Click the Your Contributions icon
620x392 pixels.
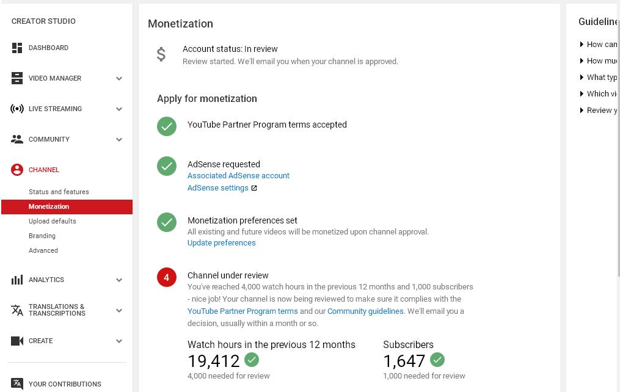pyautogui.click(x=17, y=383)
